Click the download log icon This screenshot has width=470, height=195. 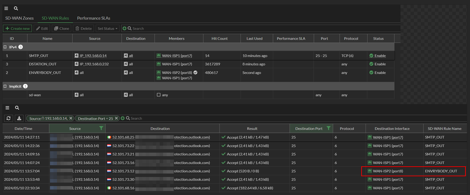[x=19, y=118]
